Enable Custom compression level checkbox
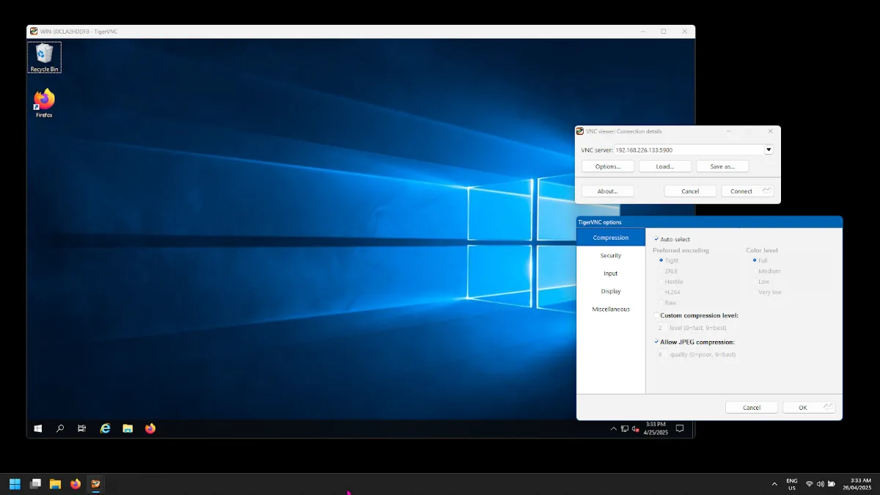 click(656, 315)
